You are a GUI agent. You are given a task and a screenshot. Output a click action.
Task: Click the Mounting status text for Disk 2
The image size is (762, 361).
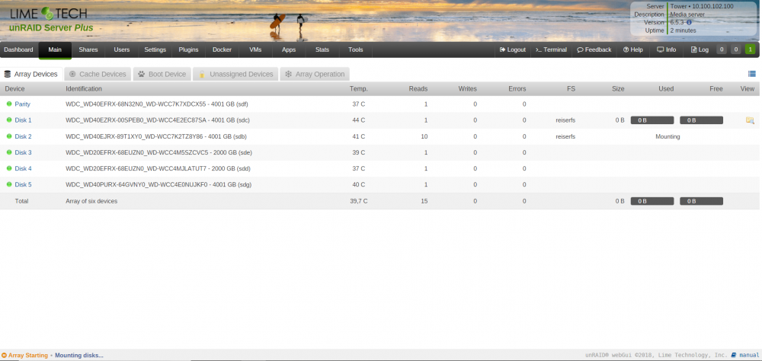[668, 136]
